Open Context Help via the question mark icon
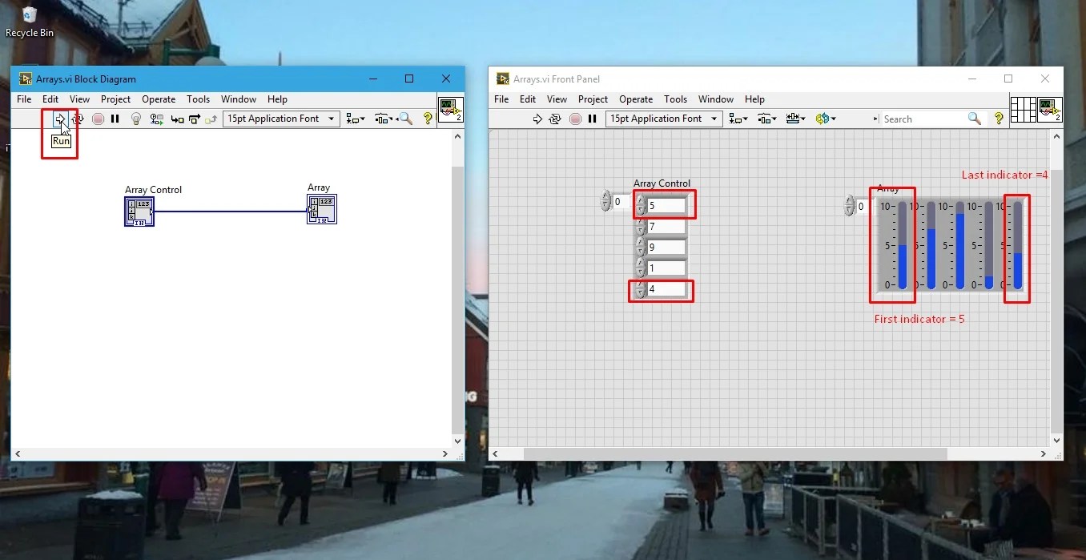Screen dimensions: 1086x560 coord(426,119)
